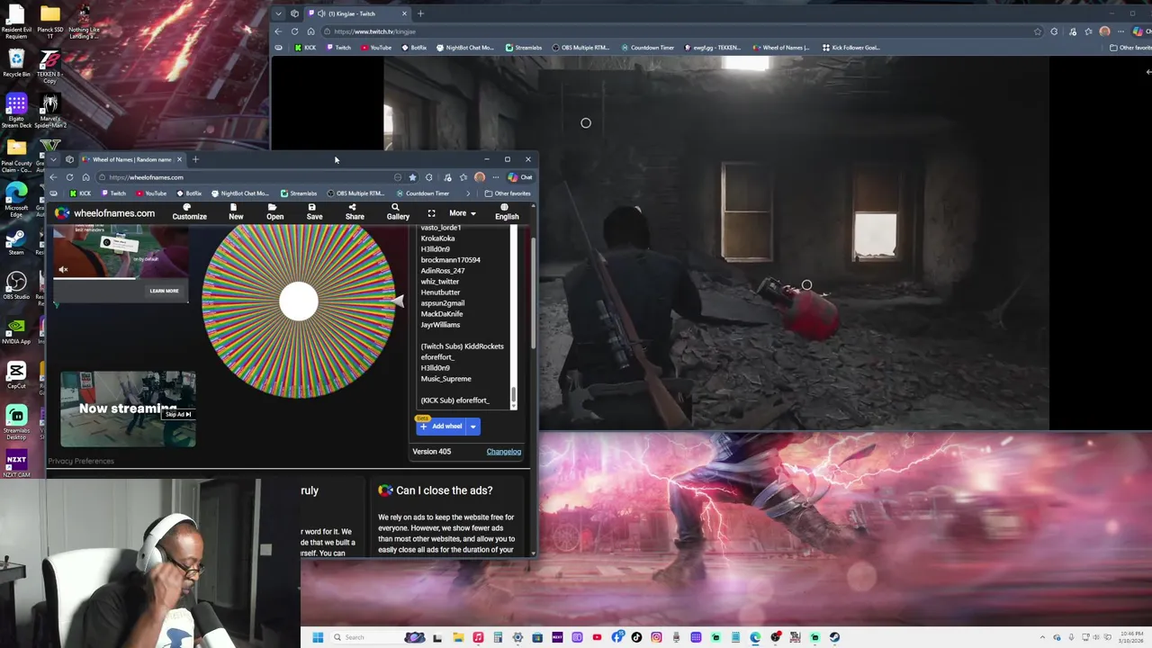Reload the Twitch page
Viewport: 1152px width, 648px height.
pos(294,31)
